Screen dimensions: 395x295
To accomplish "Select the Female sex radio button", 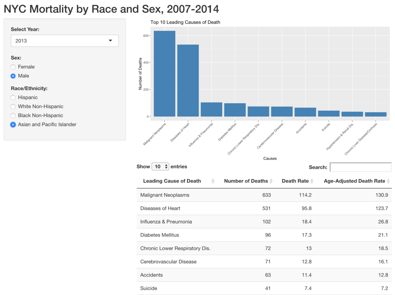I will [13, 67].
